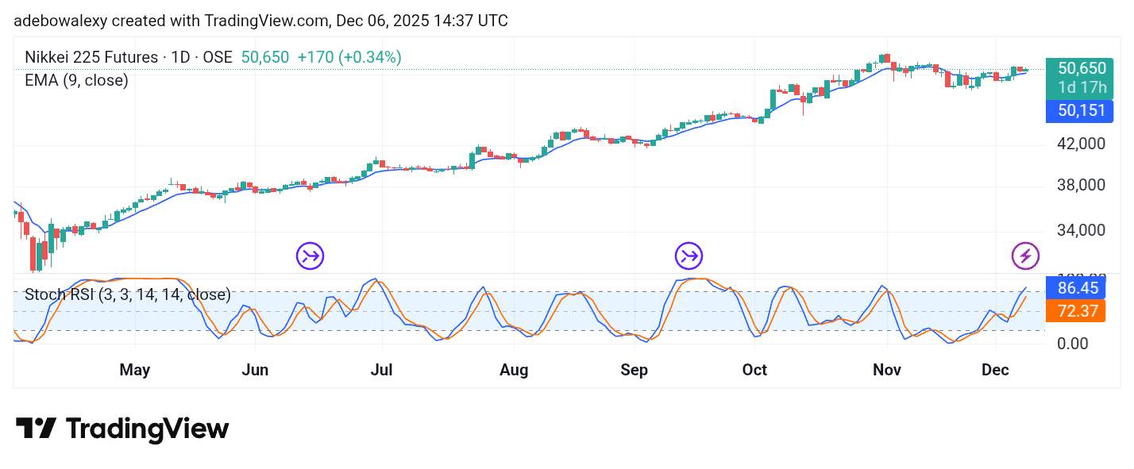Open the lightning event marker near Dec
Viewport: 1134px width, 469px height.
[1026, 255]
